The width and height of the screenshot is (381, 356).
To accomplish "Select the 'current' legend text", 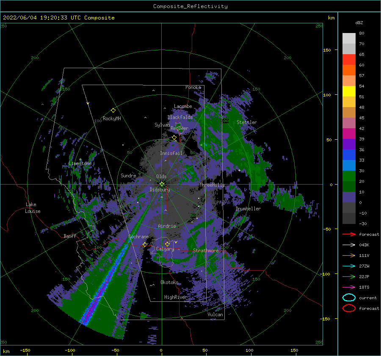I will pyautogui.click(x=368, y=298).
